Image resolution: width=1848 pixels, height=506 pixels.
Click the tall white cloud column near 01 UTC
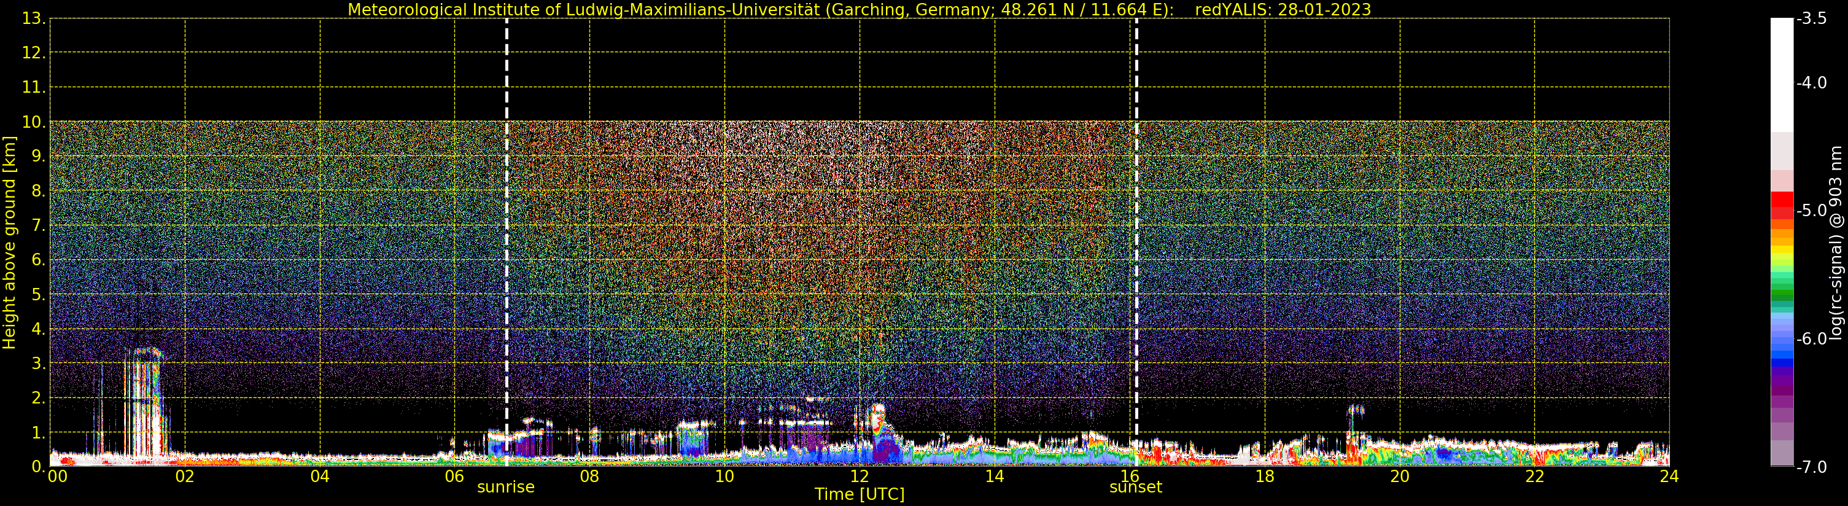[146, 403]
